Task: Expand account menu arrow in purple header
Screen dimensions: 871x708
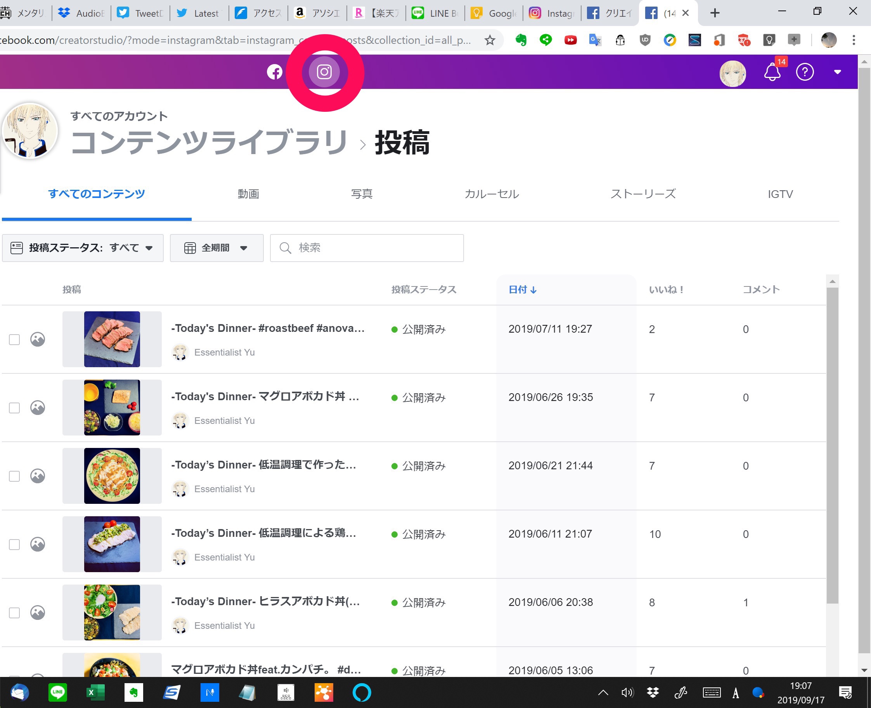Action: point(837,72)
